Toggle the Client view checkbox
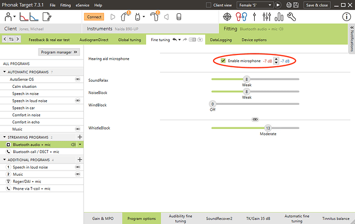 pyautogui.click(x=208, y=5)
